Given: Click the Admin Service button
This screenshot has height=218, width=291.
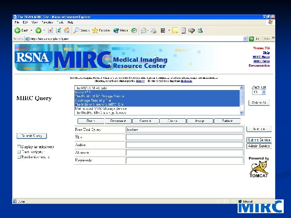Looking at the screenshot, I should 259,146.
